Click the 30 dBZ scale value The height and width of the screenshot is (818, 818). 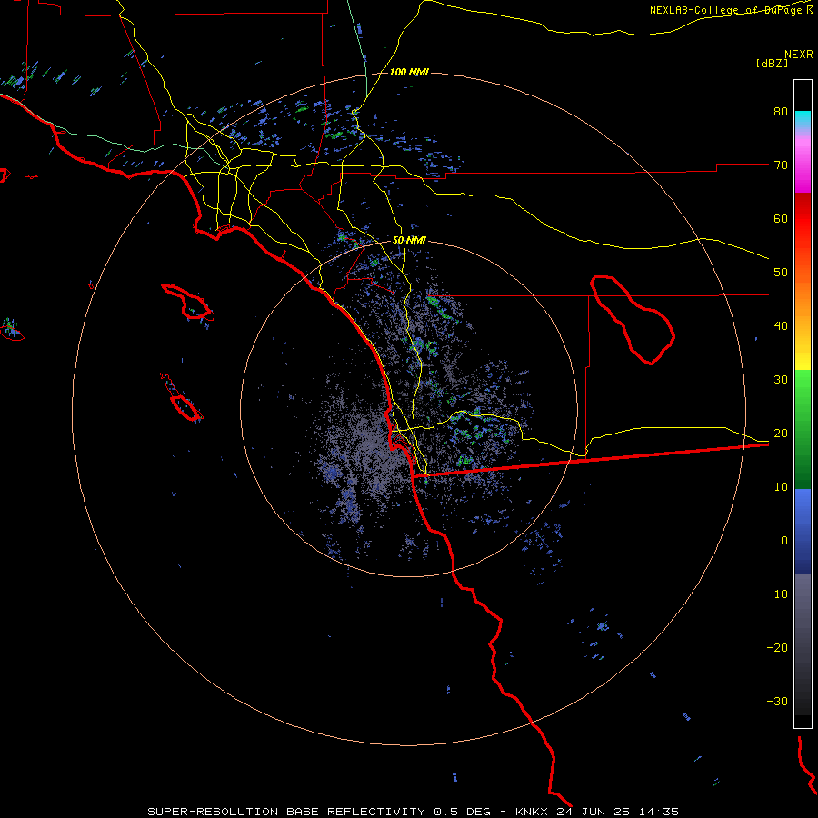tap(781, 380)
